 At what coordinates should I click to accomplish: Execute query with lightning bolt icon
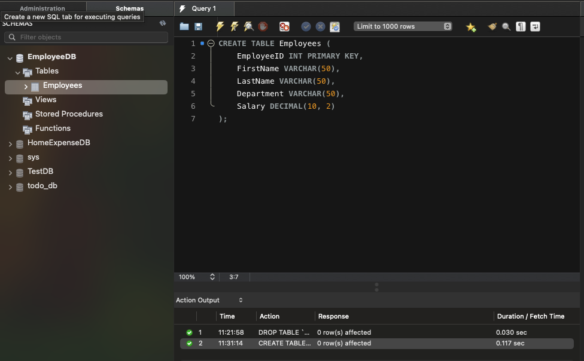220,27
